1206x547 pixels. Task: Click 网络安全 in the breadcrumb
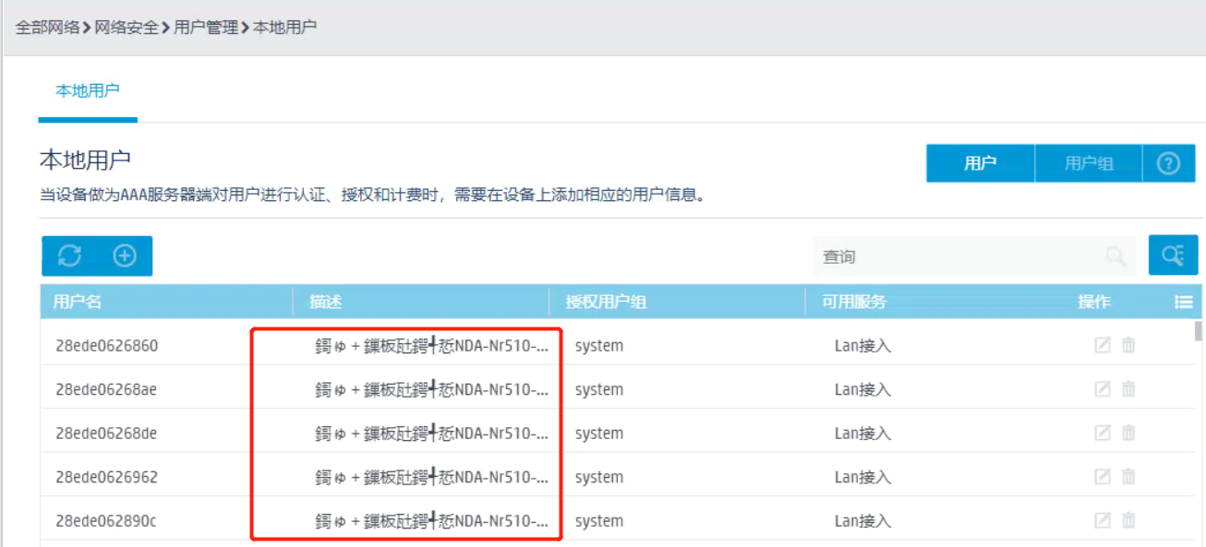127,27
